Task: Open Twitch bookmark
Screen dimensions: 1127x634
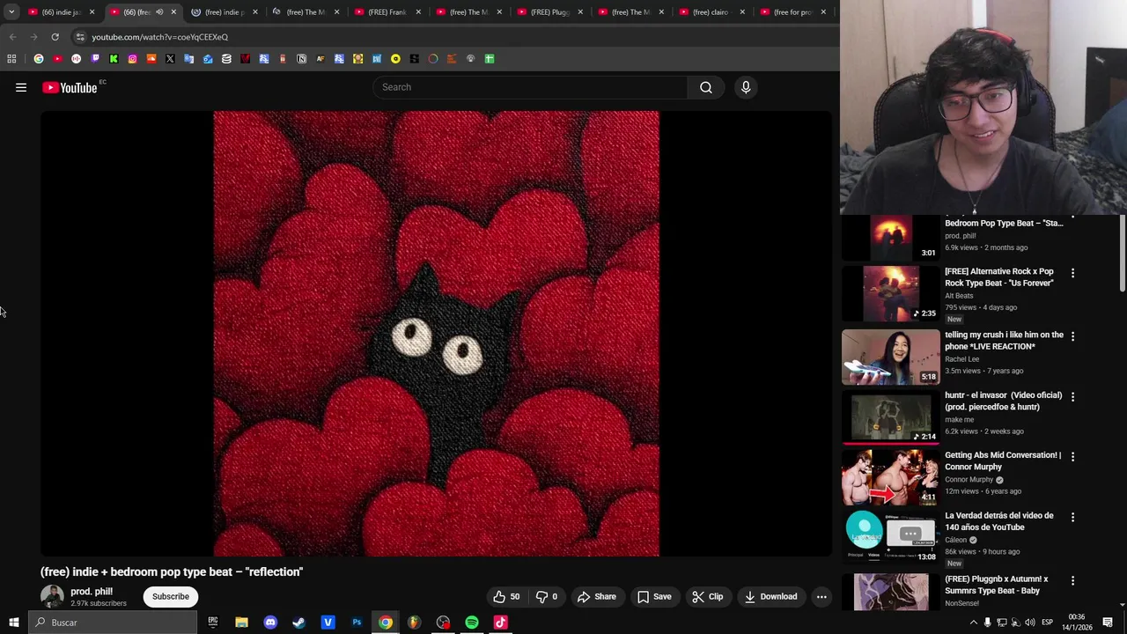Action: pyautogui.click(x=95, y=59)
